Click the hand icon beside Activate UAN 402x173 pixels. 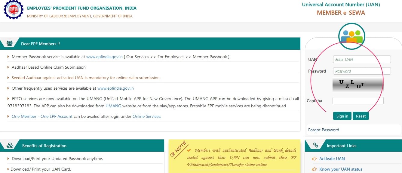[x=315, y=159]
